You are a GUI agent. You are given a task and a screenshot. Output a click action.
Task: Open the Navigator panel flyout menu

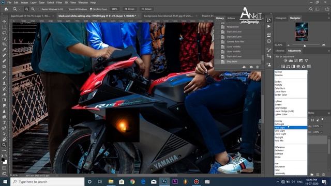click(x=329, y=19)
